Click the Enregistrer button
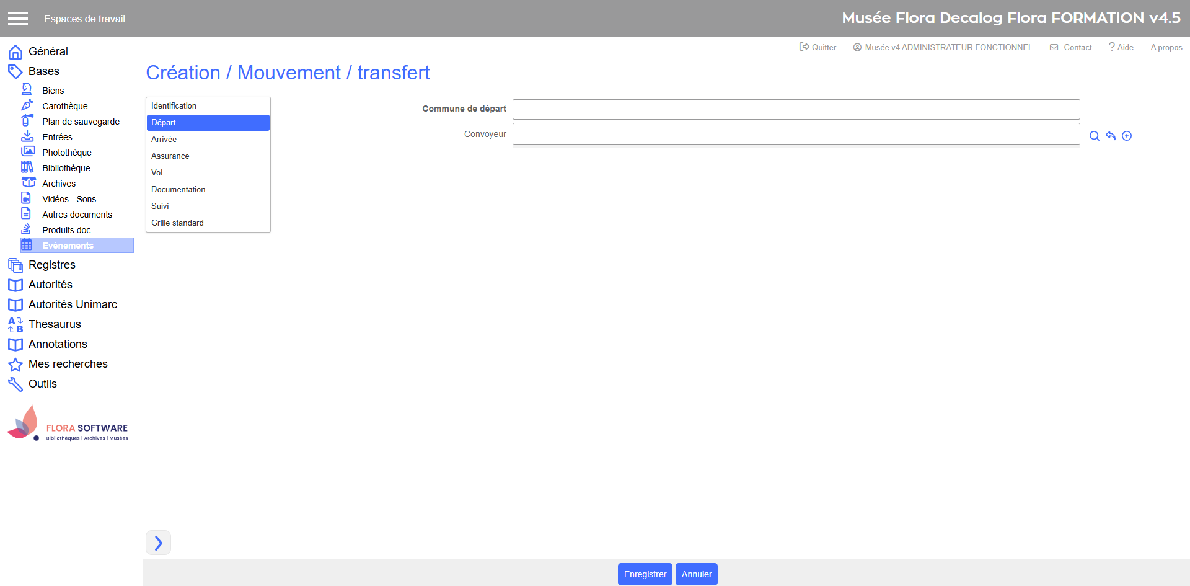 [645, 574]
